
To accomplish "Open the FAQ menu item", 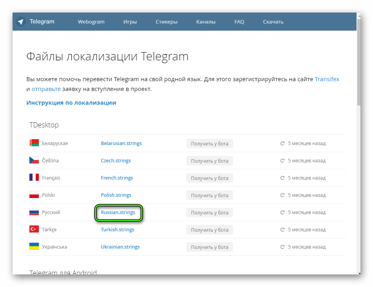I will tap(239, 22).
